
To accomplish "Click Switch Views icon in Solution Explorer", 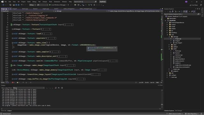I will pyautogui.click(x=172, y=11).
